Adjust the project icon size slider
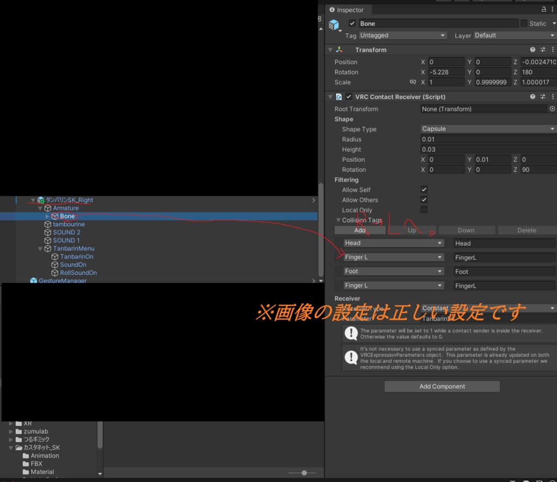 click(304, 473)
